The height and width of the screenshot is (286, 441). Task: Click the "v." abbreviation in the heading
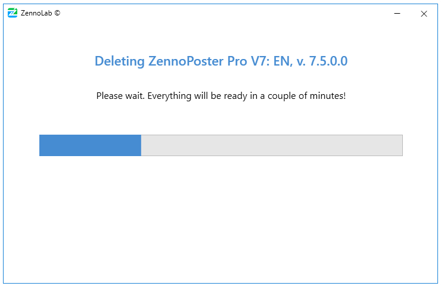(299, 61)
